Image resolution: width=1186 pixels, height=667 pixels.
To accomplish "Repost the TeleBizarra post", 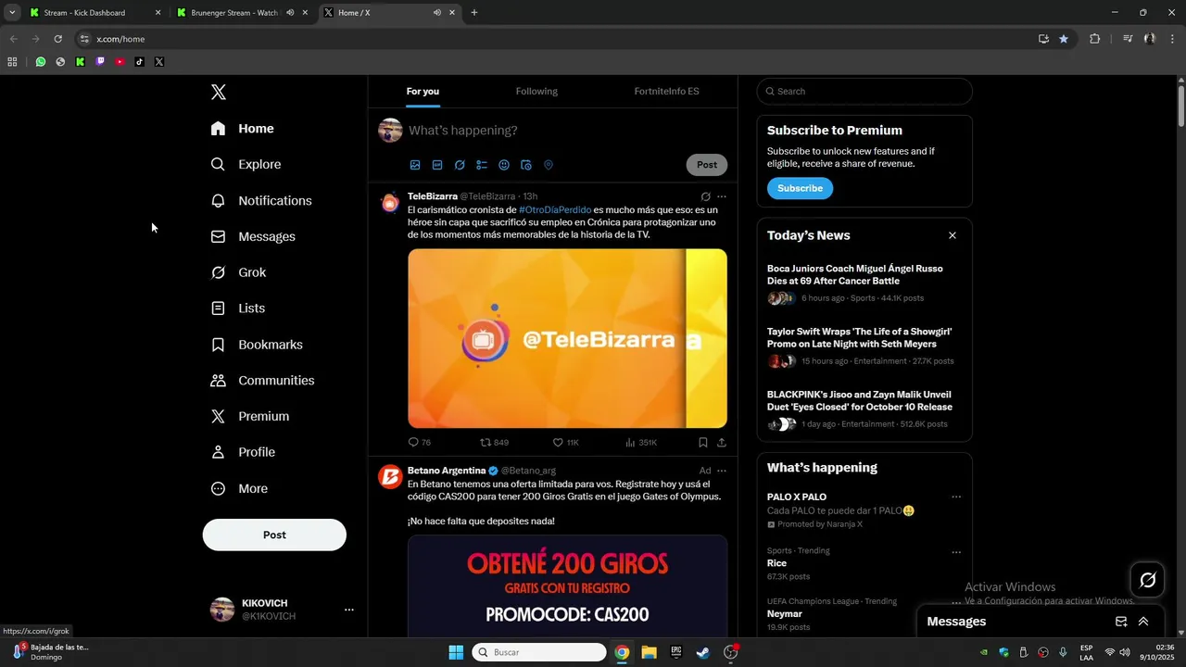I will 495,443.
